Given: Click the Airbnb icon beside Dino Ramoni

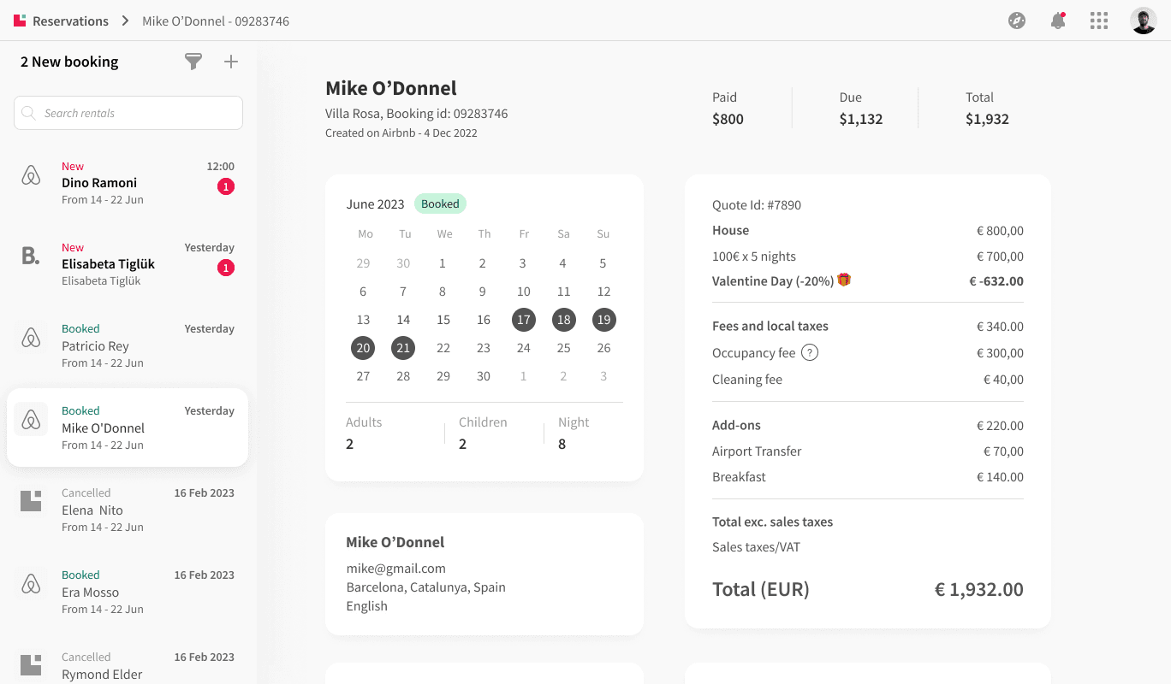Looking at the screenshot, I should point(31,177).
